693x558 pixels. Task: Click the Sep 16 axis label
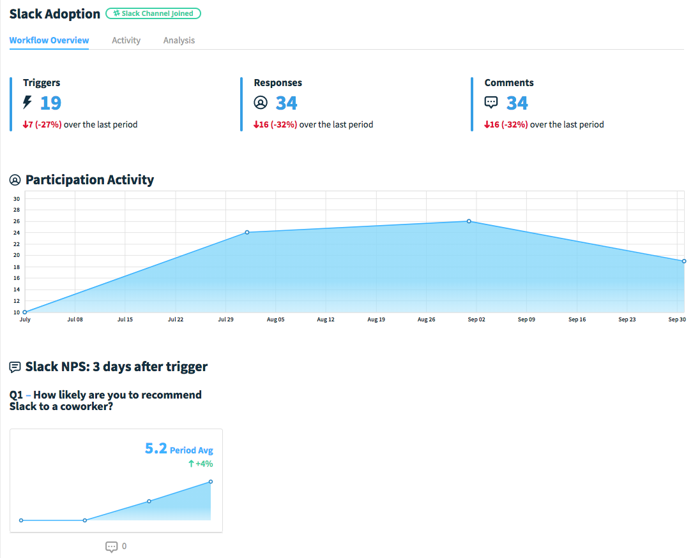coord(577,319)
